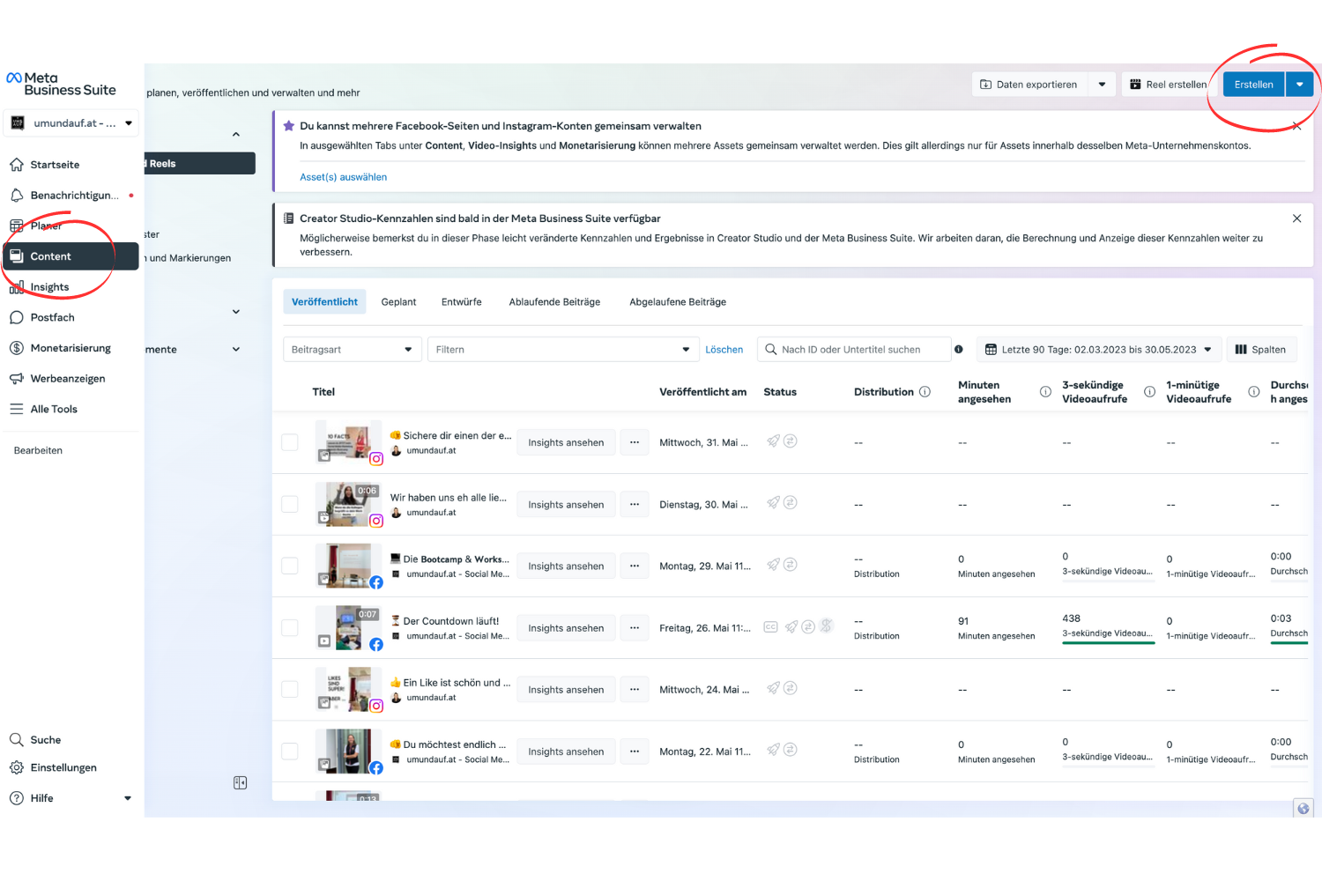Click the Hilfe question mark icon
Image resolution: width=1322 pixels, height=881 pixels.
(x=17, y=798)
